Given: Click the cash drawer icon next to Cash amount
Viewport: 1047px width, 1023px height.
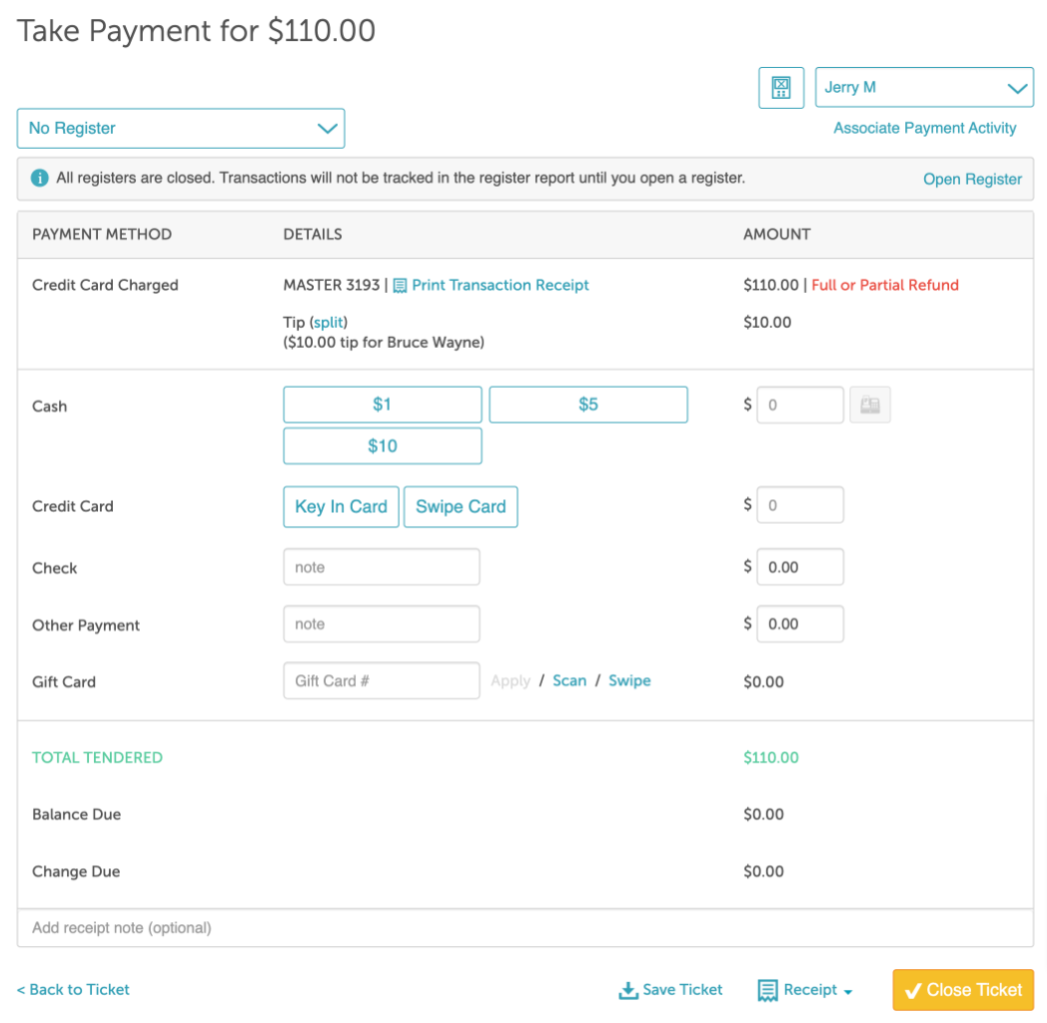Looking at the screenshot, I should click(869, 405).
